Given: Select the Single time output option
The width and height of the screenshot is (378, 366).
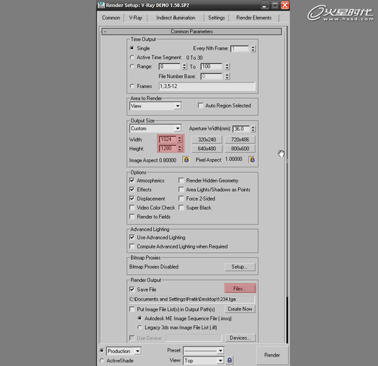Looking at the screenshot, I should pos(132,48).
